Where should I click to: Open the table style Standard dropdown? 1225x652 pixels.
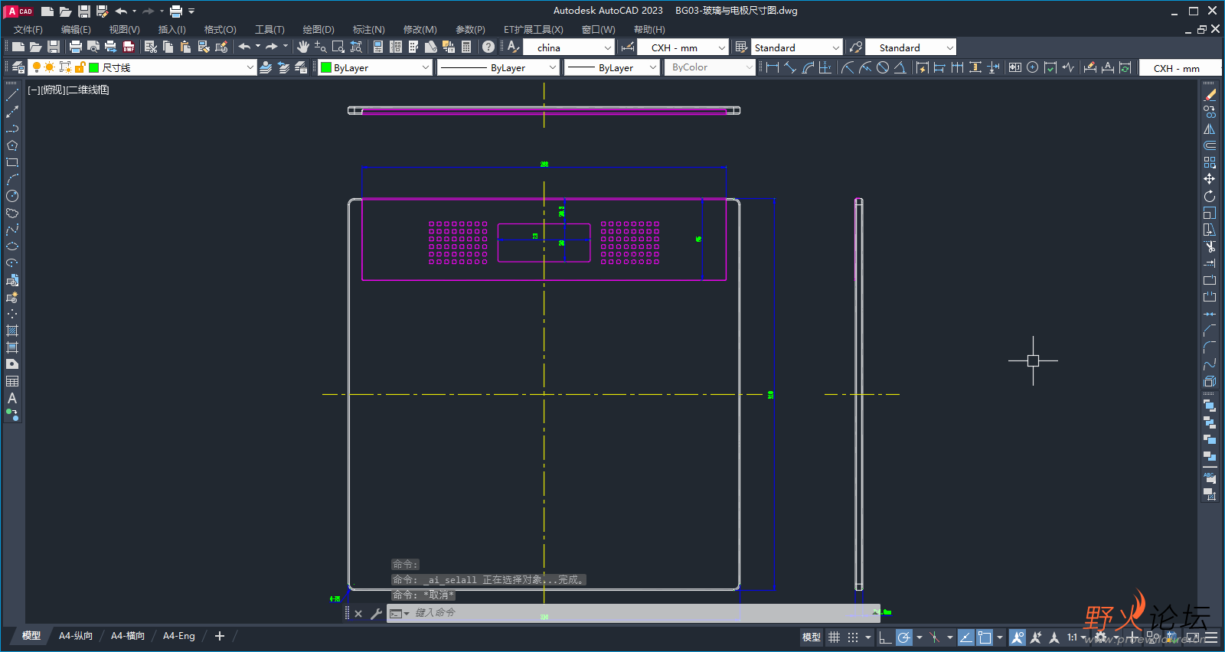point(835,47)
